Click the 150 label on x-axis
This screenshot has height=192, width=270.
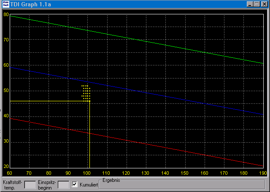click(x=184, y=173)
